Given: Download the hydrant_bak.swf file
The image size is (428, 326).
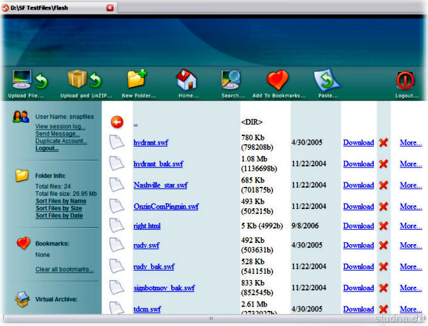Looking at the screenshot, I should coord(358,164).
